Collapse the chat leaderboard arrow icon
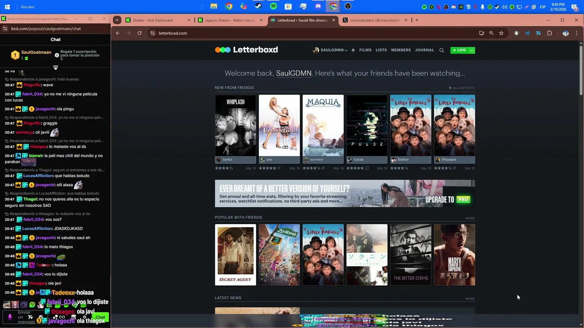The image size is (584, 328). [x=56, y=67]
